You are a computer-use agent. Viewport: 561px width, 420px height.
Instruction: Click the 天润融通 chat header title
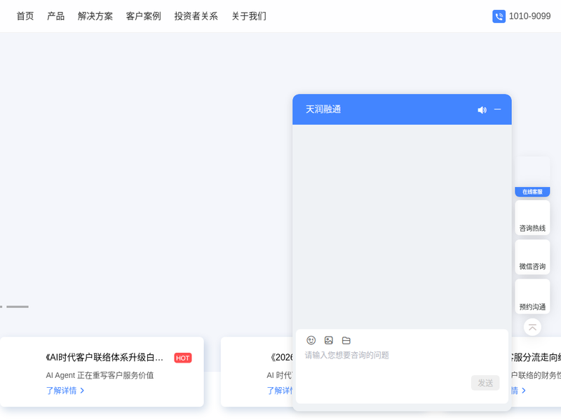[323, 109]
